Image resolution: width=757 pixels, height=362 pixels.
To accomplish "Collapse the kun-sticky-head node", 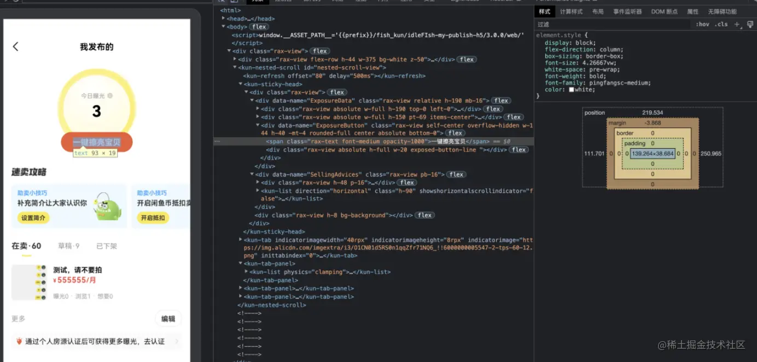I will click(x=241, y=84).
